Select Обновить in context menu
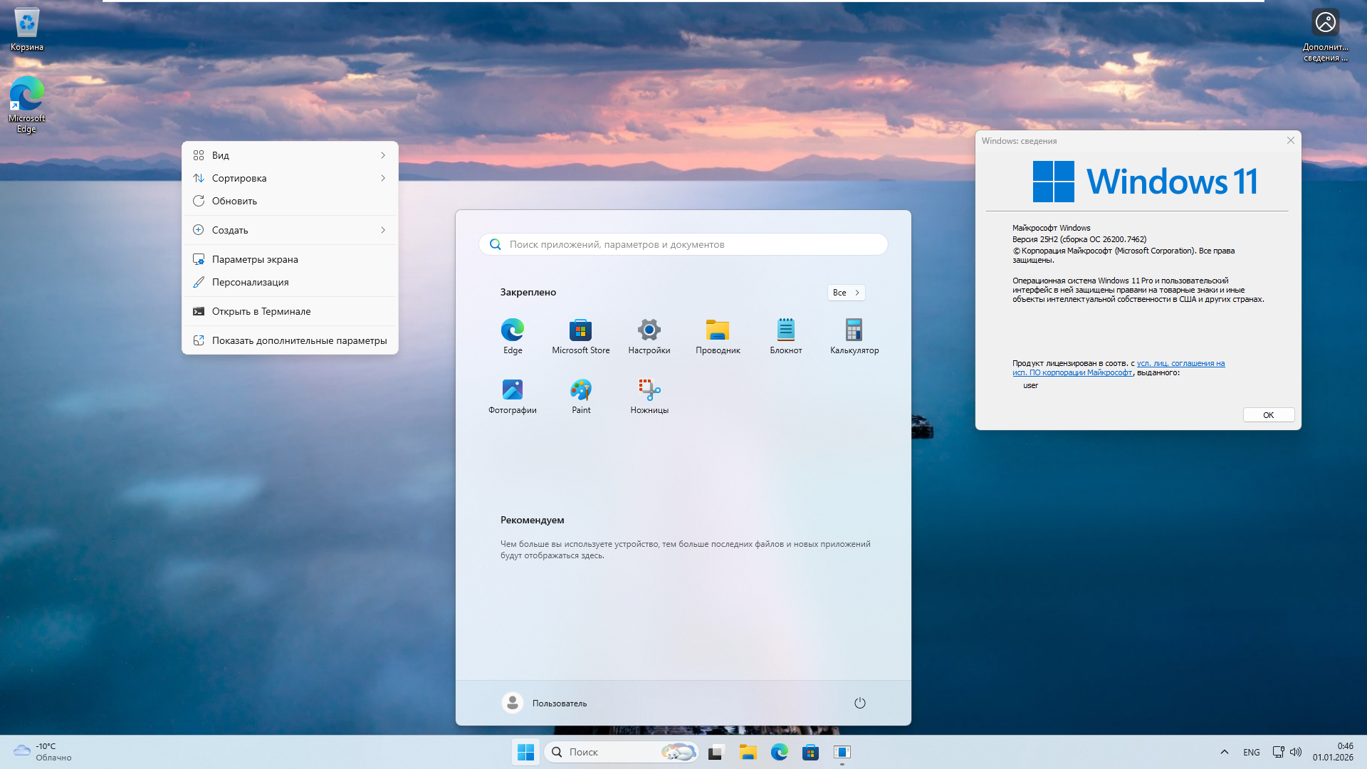The height and width of the screenshot is (769, 1367). 234,201
